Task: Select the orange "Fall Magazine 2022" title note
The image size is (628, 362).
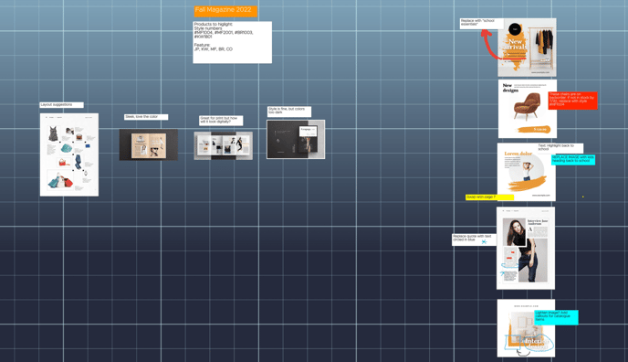Action: 225,10
